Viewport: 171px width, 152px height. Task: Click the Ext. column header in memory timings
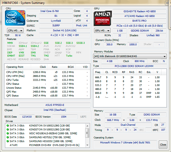coord(149,72)
